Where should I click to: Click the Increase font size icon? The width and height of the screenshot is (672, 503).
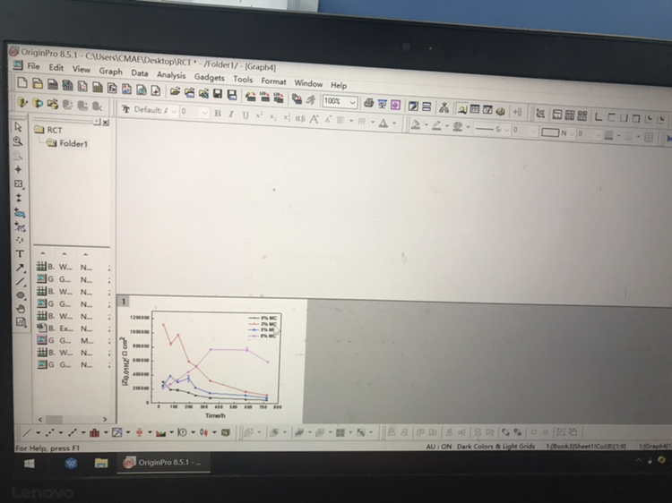(x=314, y=119)
